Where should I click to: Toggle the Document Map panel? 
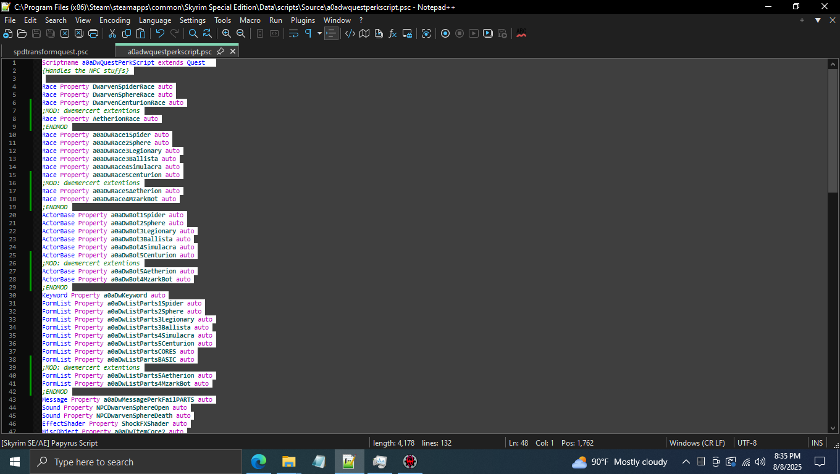[x=364, y=33]
